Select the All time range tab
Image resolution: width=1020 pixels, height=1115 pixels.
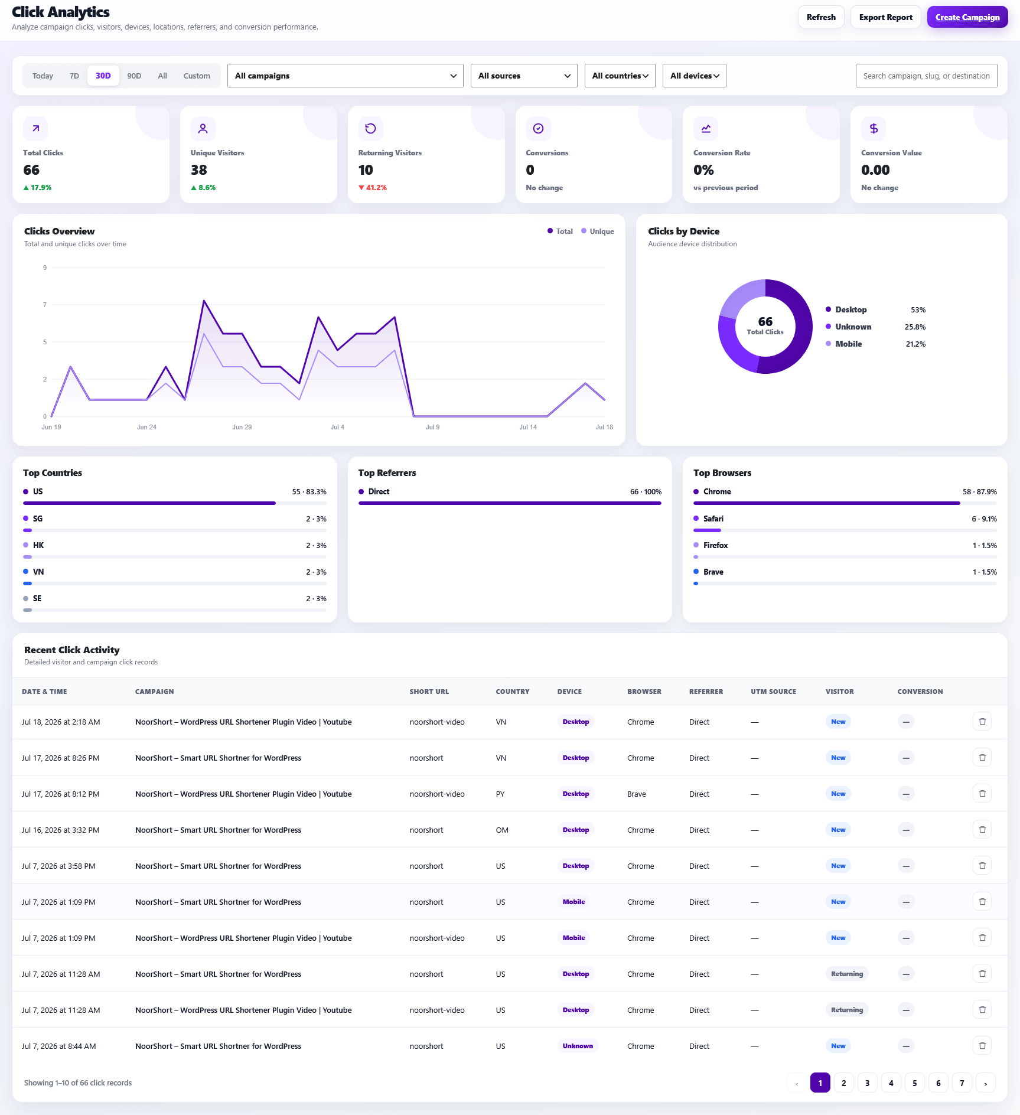(x=162, y=76)
